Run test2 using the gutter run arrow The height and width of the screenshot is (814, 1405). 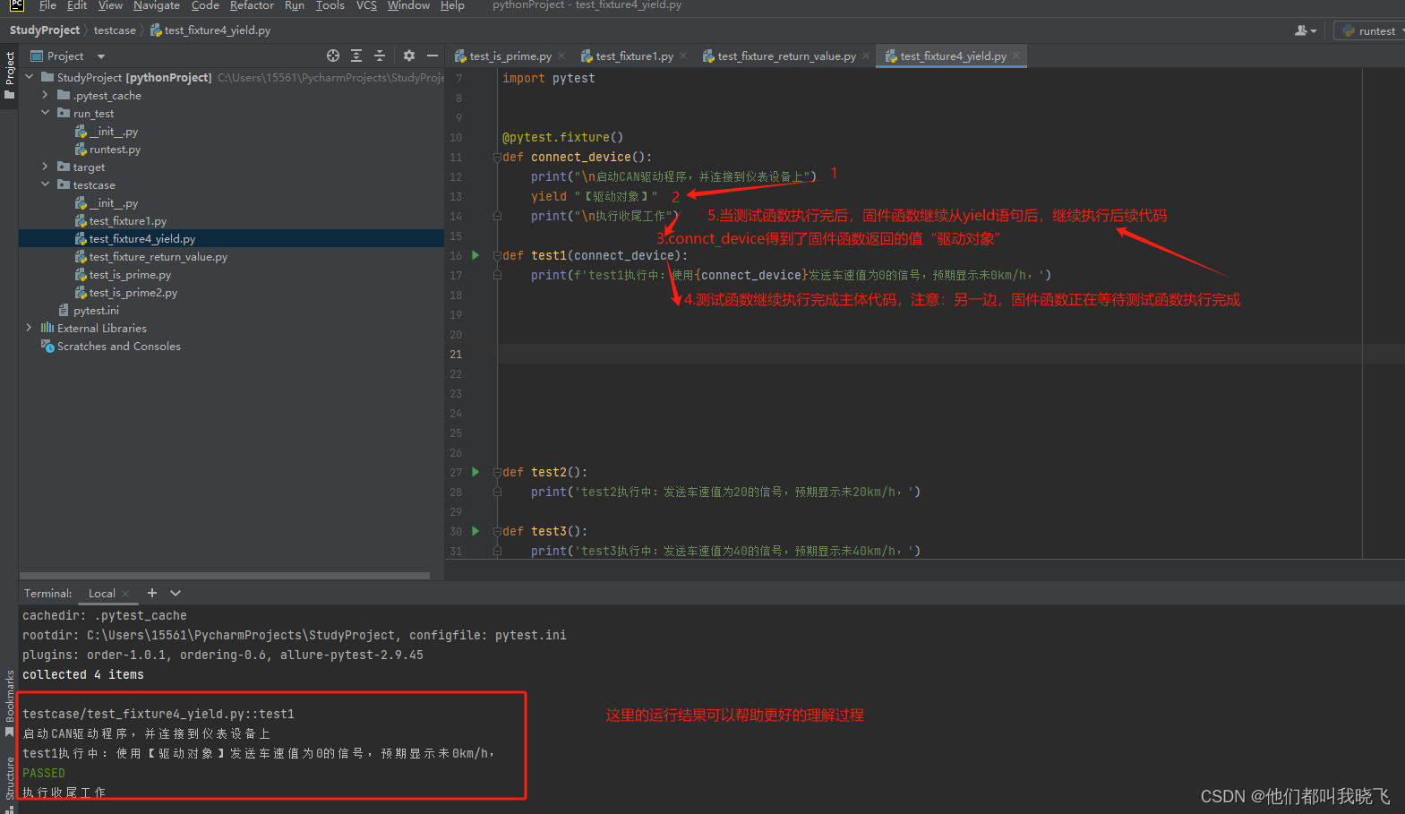(x=475, y=472)
